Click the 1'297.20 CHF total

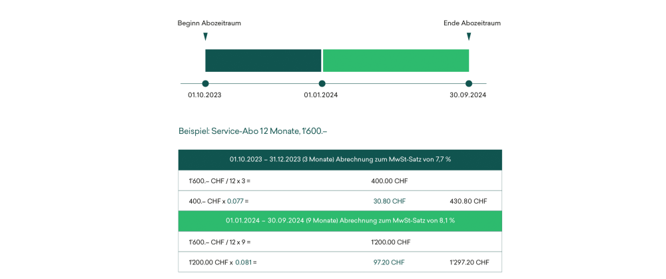pos(469,262)
